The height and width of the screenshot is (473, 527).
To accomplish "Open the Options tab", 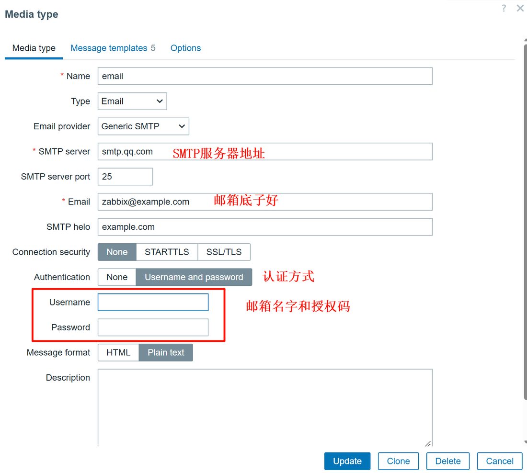I will coord(185,48).
